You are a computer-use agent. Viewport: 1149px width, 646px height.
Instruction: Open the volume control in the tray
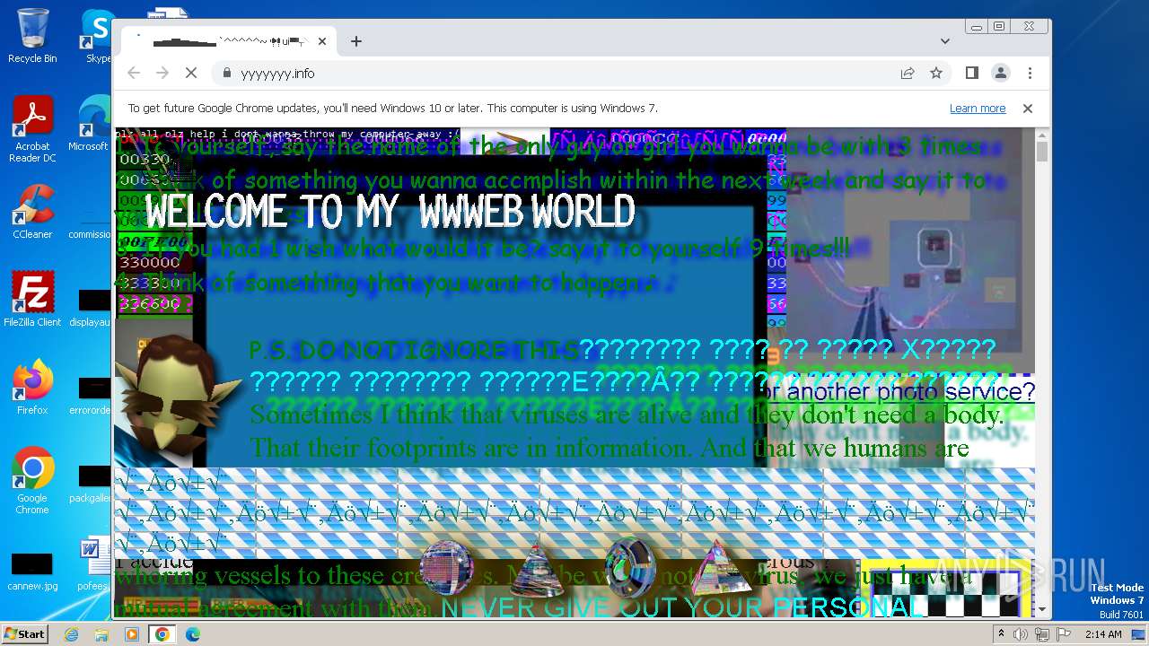[x=1021, y=634]
